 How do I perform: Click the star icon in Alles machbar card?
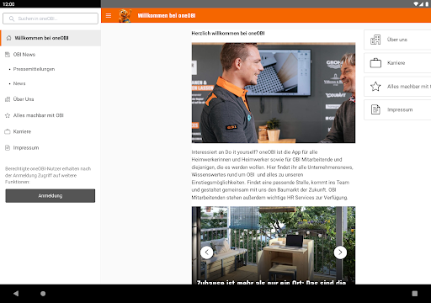click(375, 87)
